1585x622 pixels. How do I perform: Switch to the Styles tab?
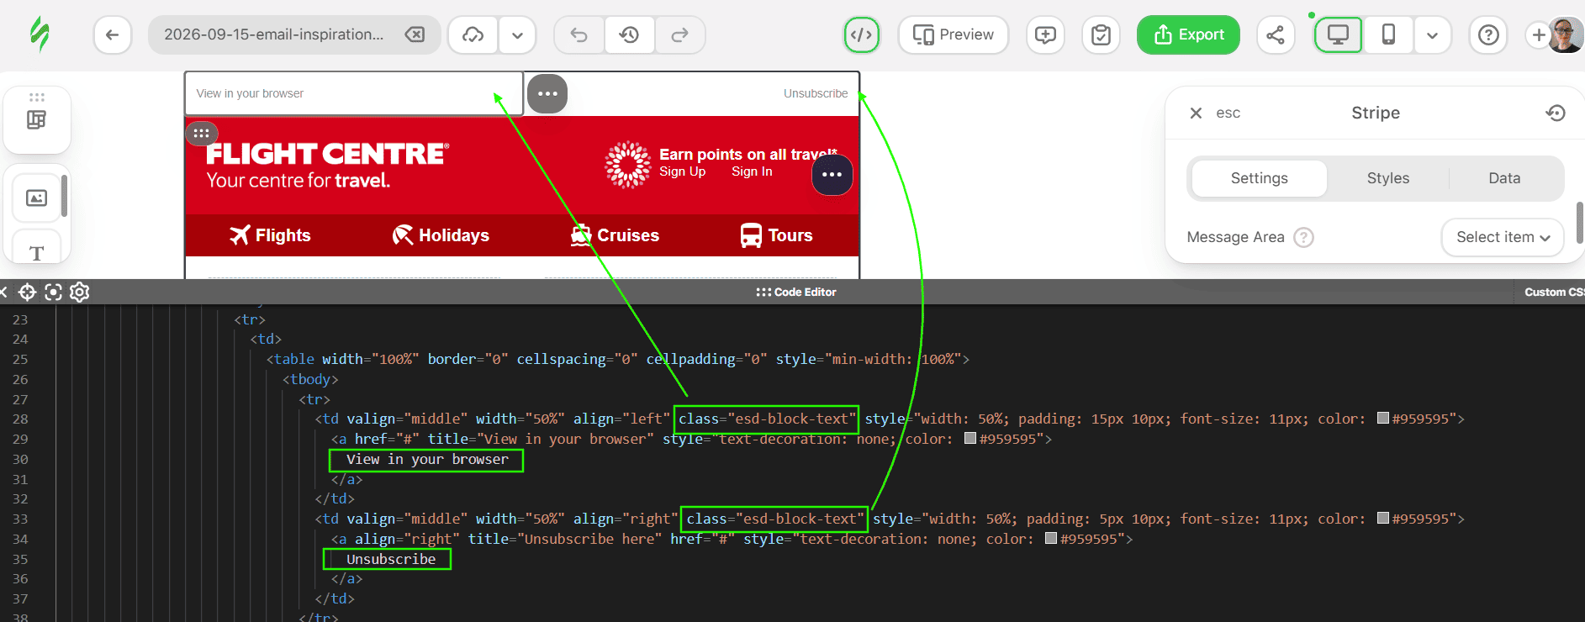(1388, 178)
